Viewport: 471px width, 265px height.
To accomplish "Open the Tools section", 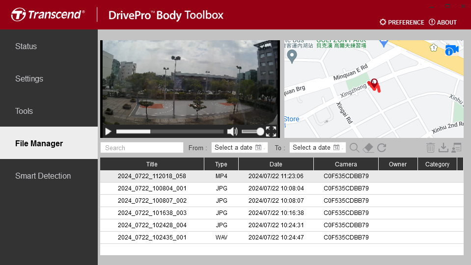I will click(x=24, y=111).
